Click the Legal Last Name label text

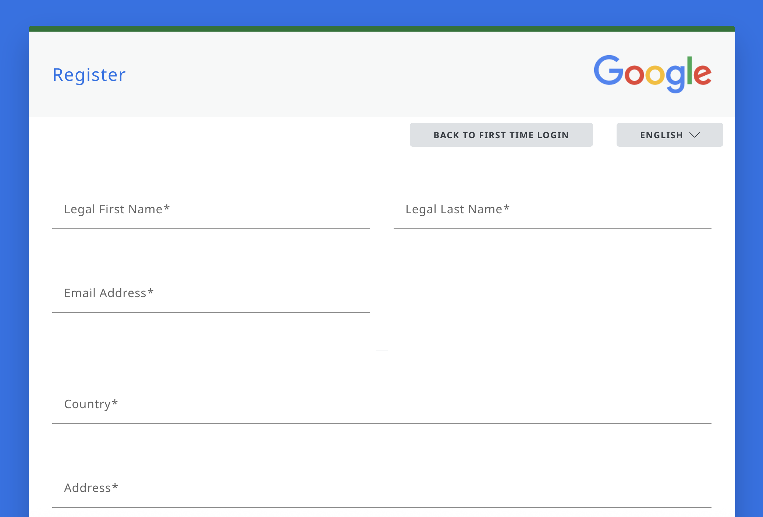457,209
